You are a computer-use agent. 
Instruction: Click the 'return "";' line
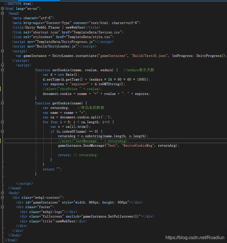click(52, 169)
